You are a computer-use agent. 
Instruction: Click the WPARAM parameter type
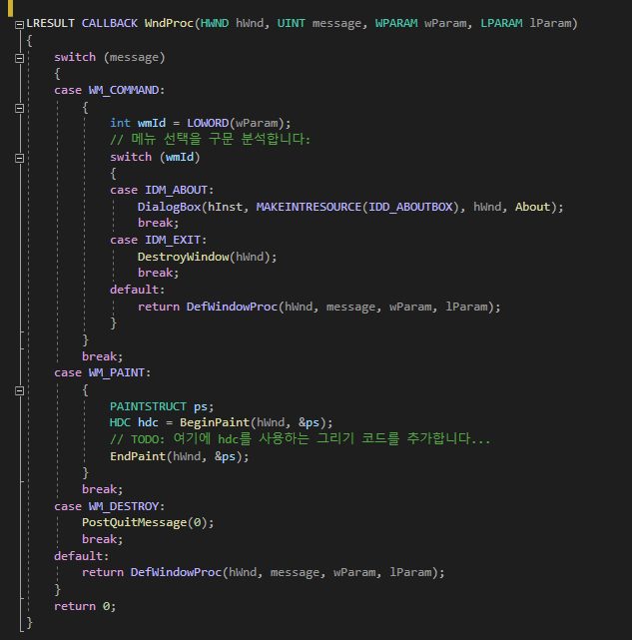tap(396, 23)
